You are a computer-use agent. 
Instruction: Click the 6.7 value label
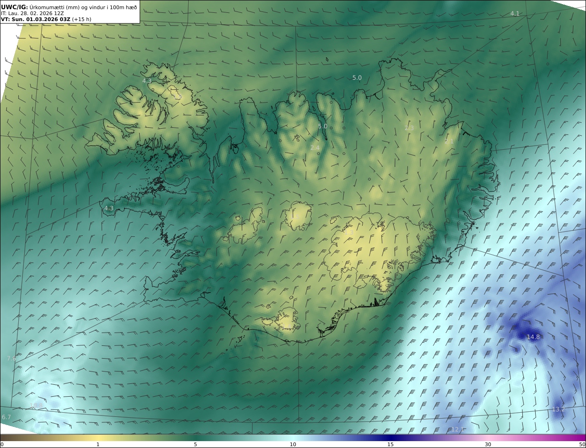[x=6, y=417]
